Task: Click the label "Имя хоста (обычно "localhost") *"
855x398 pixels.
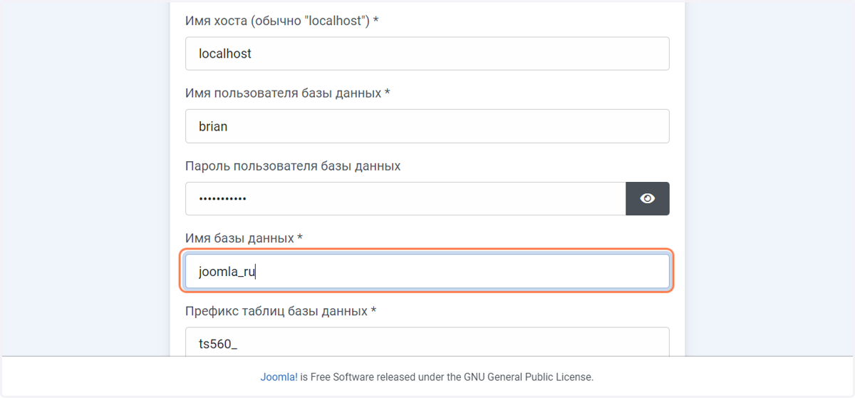Action: pyautogui.click(x=281, y=21)
